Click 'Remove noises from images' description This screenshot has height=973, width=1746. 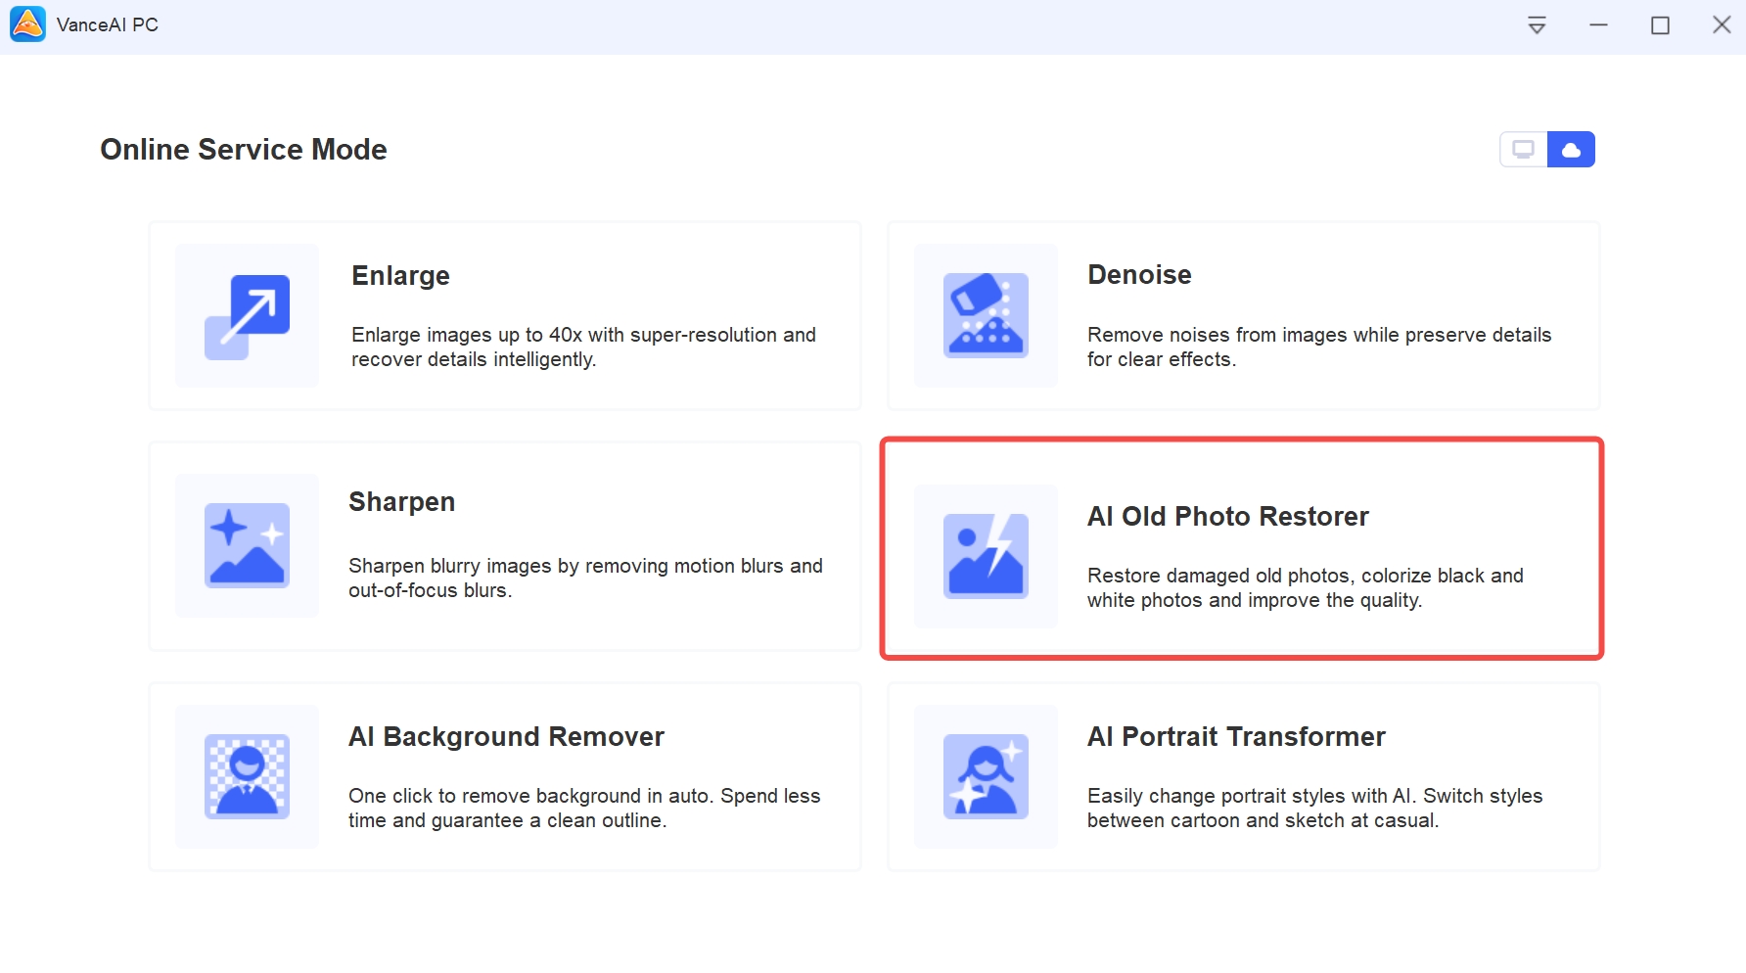point(1319,347)
